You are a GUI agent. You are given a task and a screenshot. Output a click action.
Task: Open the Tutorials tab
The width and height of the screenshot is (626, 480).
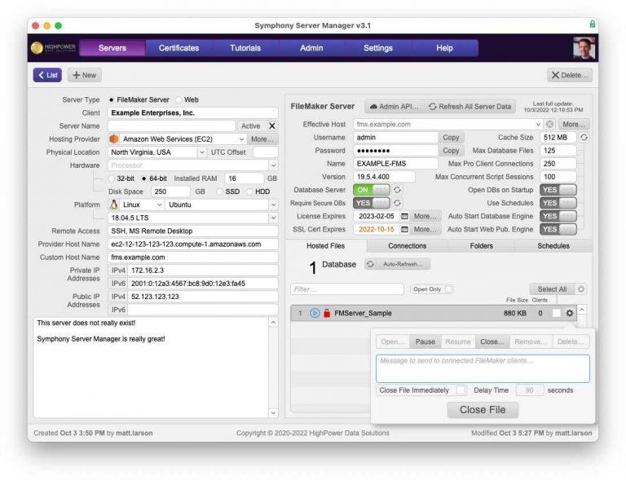(245, 48)
